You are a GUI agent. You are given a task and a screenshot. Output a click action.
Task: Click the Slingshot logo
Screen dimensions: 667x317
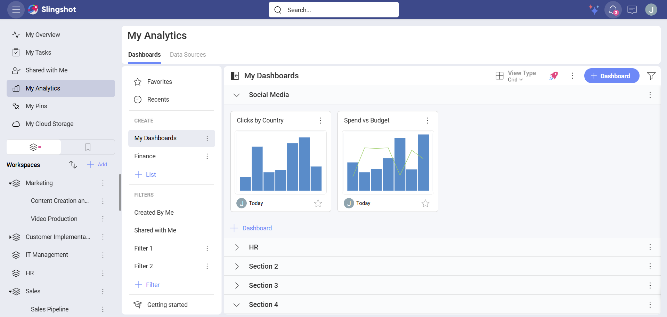(x=52, y=9)
